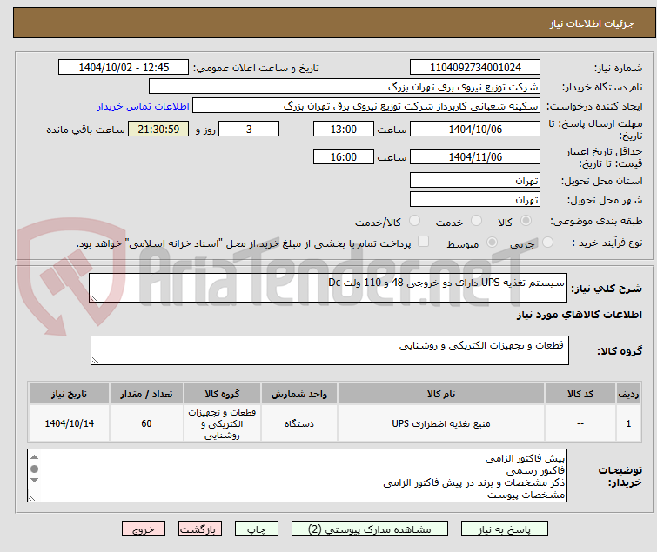Click the نام دستگاه خریدار field
Image resolution: width=657 pixels, height=552 pixels.
pyautogui.click(x=345, y=87)
